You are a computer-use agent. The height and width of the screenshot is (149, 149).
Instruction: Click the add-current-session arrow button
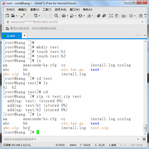tap(7, 29)
